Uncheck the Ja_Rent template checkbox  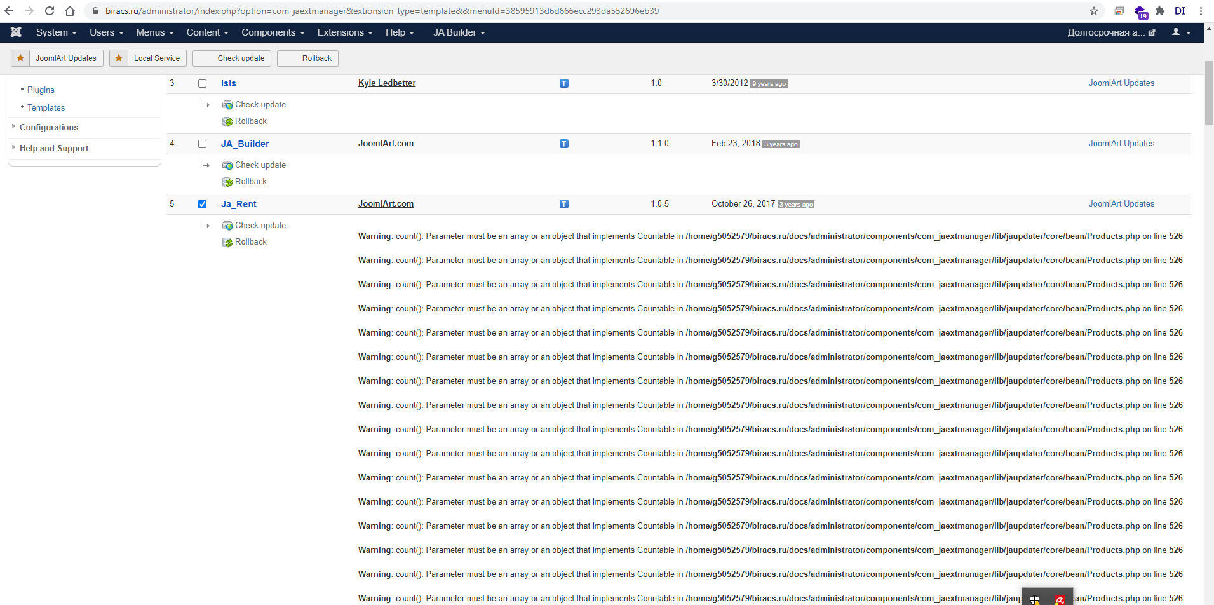coord(203,204)
